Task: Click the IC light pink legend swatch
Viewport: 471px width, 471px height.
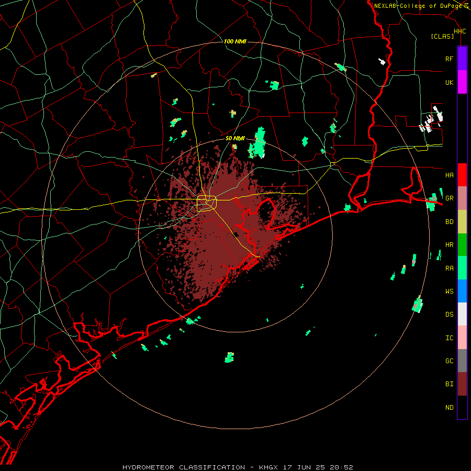Action: coord(462,338)
